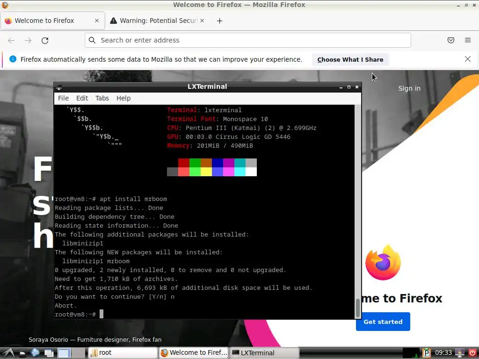Click the cyan color block in the terminal palette
The image size is (479, 359).
pyautogui.click(x=240, y=172)
